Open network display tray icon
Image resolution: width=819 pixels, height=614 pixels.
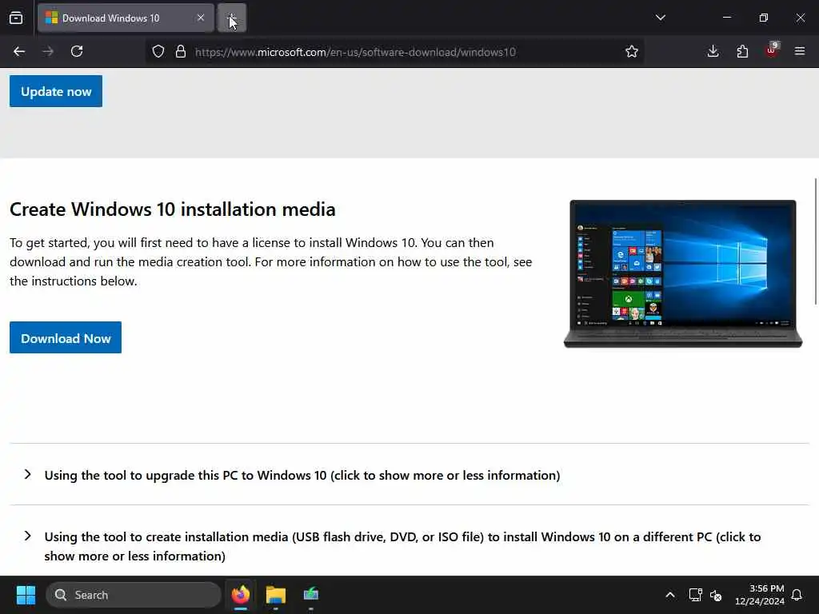pos(695,595)
